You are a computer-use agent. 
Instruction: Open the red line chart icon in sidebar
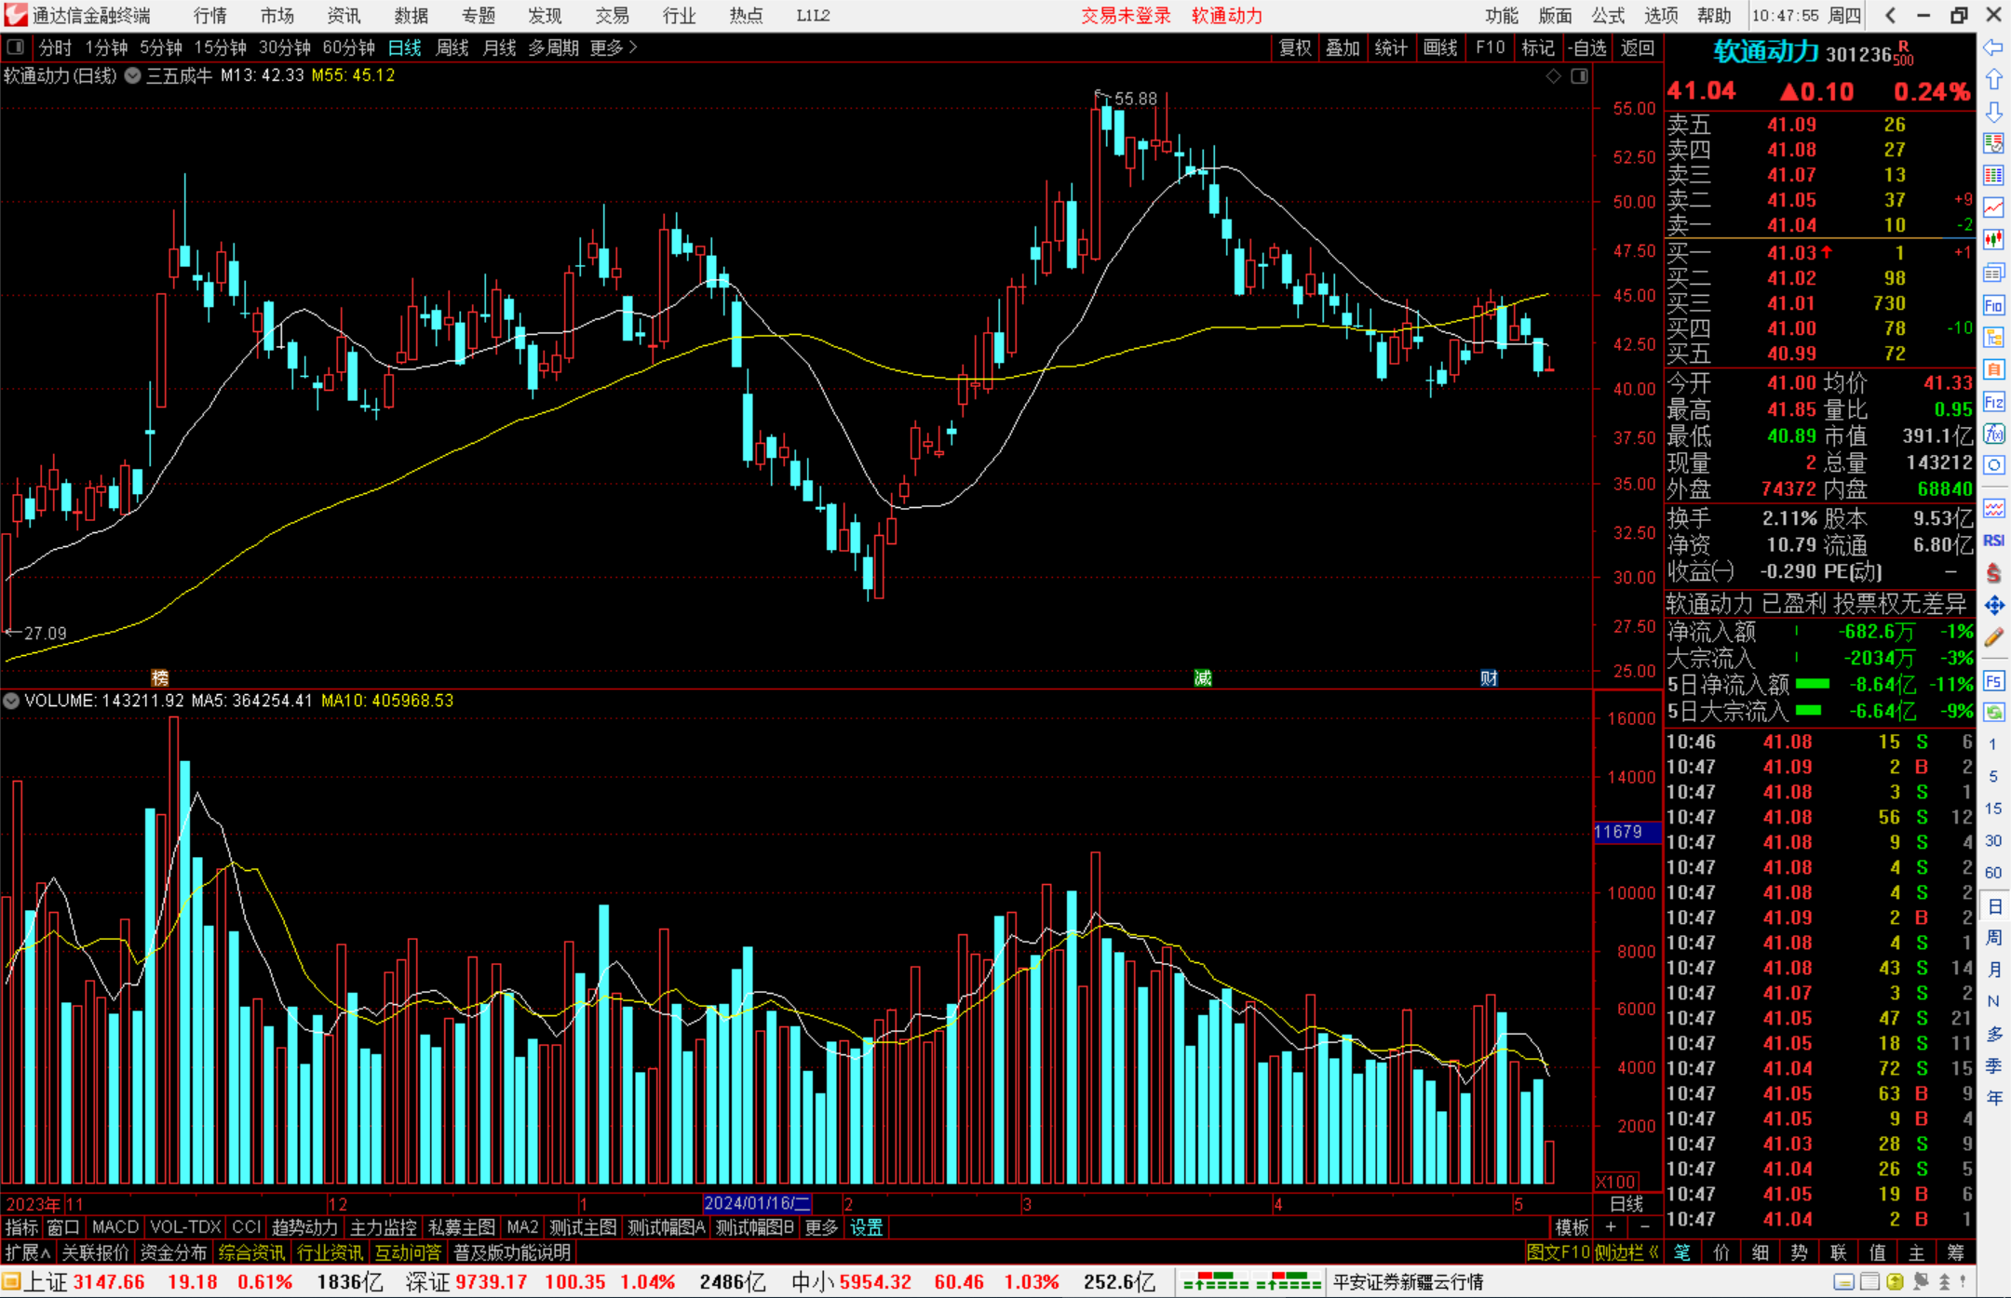(1993, 207)
